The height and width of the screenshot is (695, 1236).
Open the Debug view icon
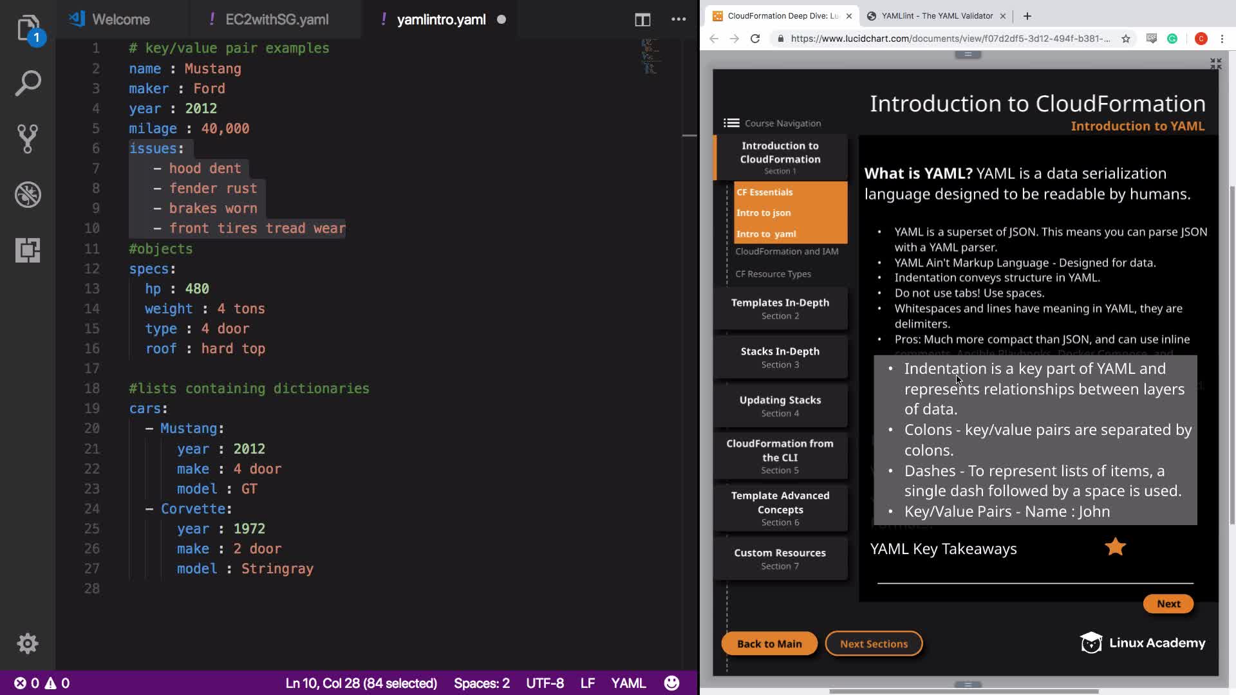coord(28,194)
